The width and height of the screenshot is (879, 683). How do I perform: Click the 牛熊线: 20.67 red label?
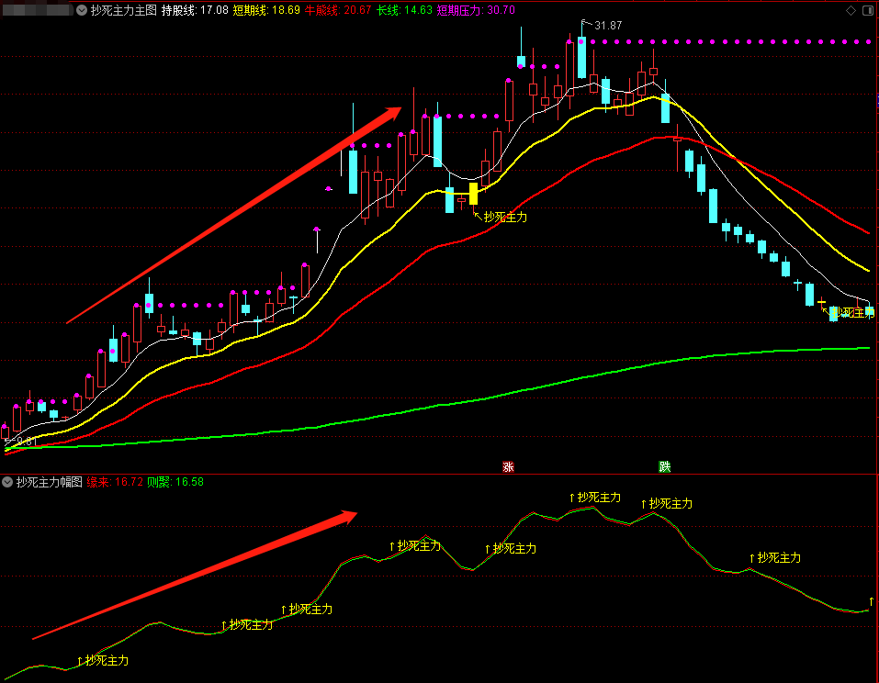pos(338,10)
